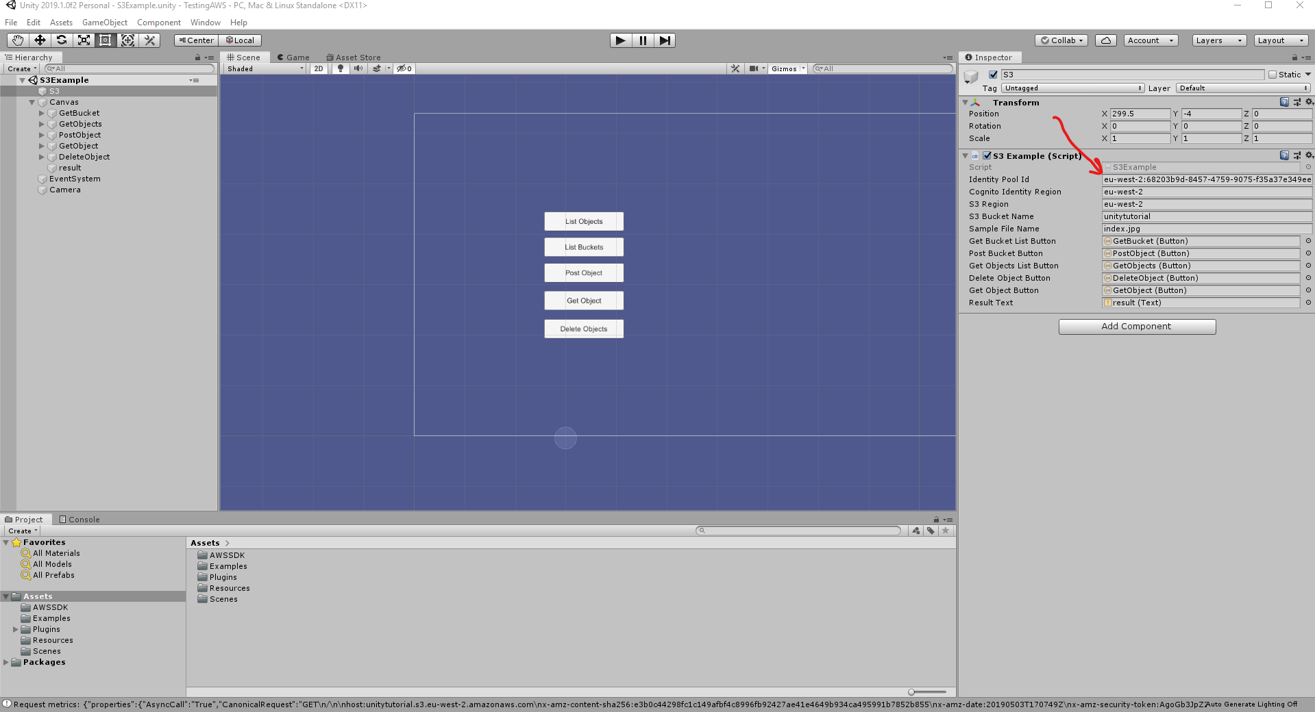
Task: Toggle the S3 object active checkbox
Action: 993,75
